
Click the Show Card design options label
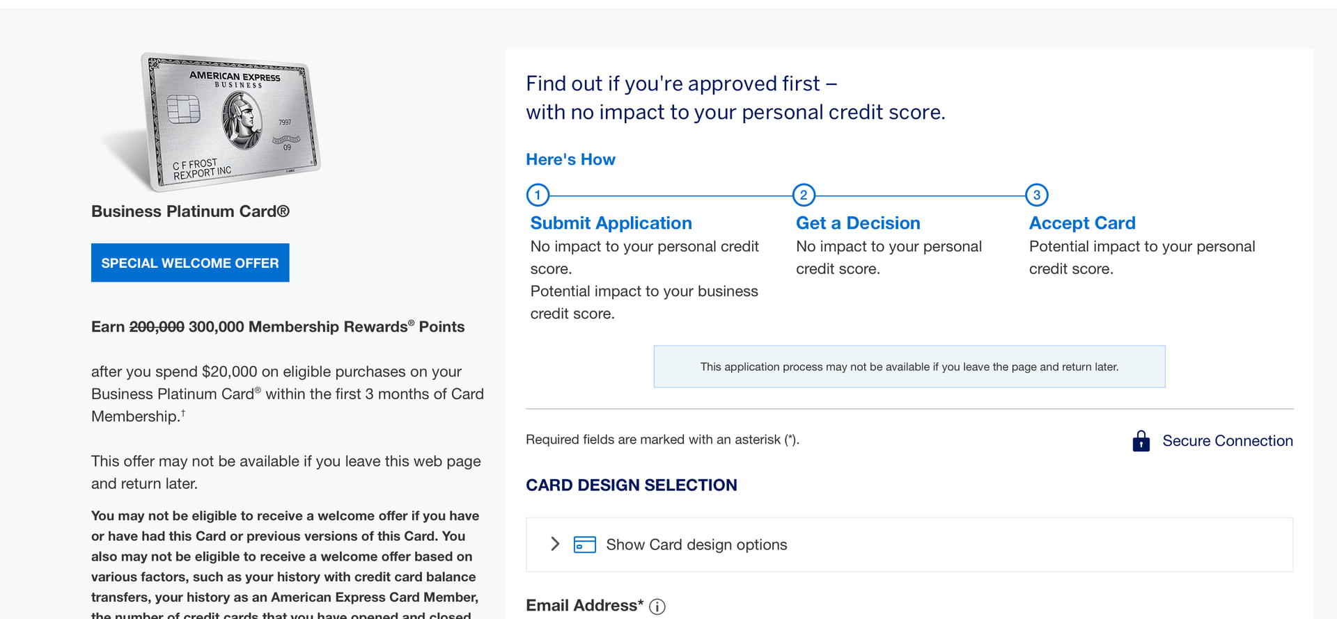(696, 545)
